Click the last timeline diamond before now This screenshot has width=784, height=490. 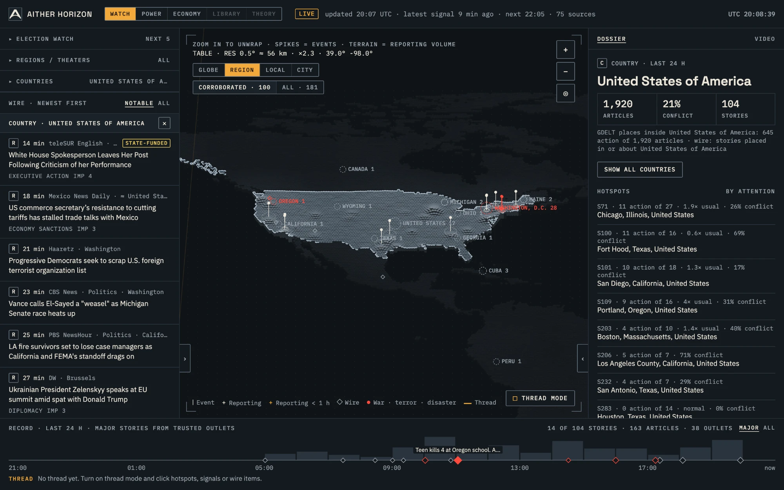pos(740,460)
